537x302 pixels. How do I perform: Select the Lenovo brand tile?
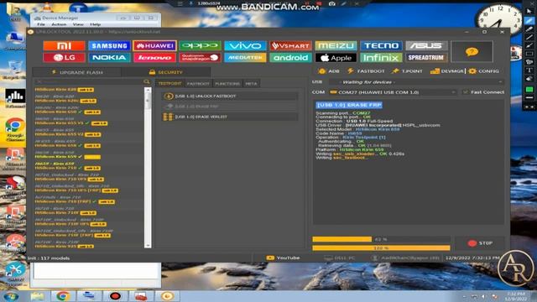pos(154,58)
